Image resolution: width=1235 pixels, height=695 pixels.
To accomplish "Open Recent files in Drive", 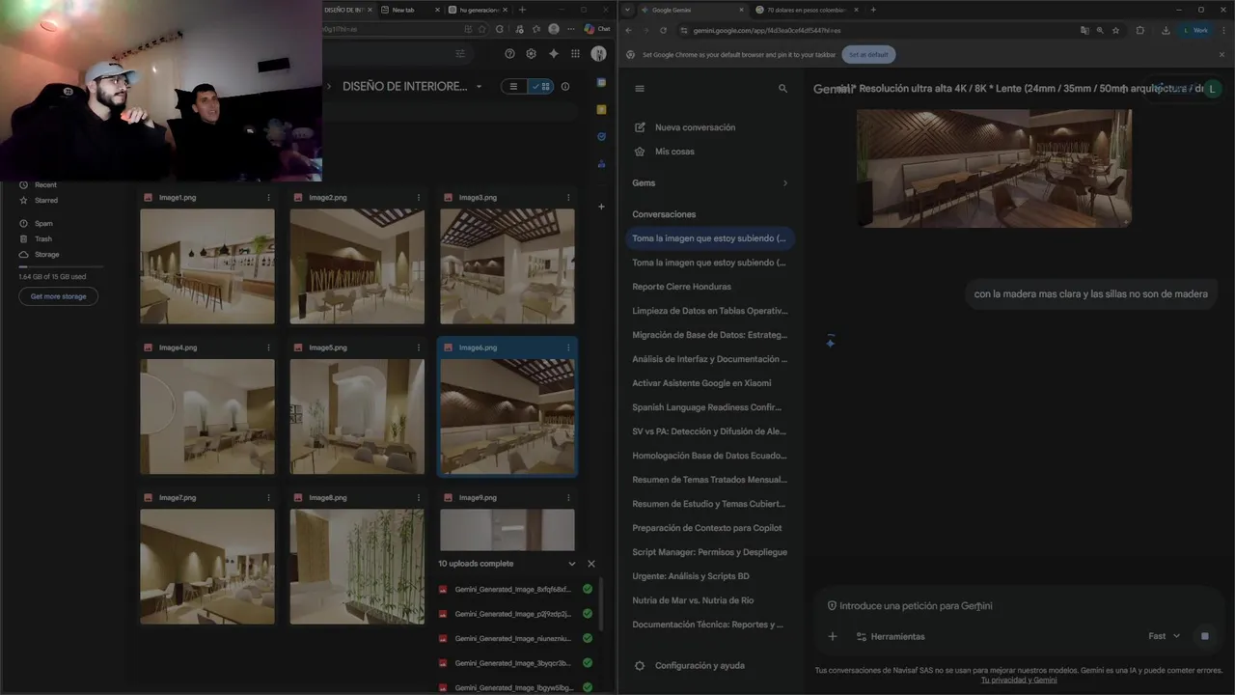I will (x=45, y=184).
